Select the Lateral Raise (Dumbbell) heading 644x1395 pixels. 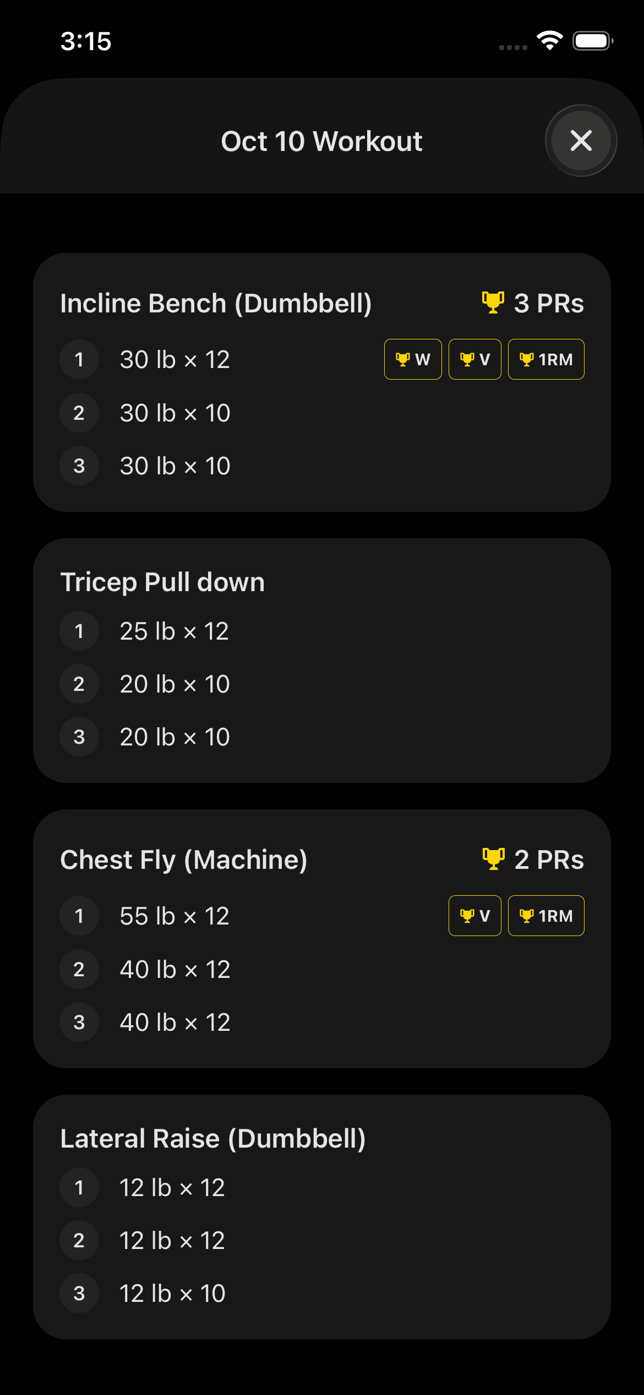(213, 1139)
